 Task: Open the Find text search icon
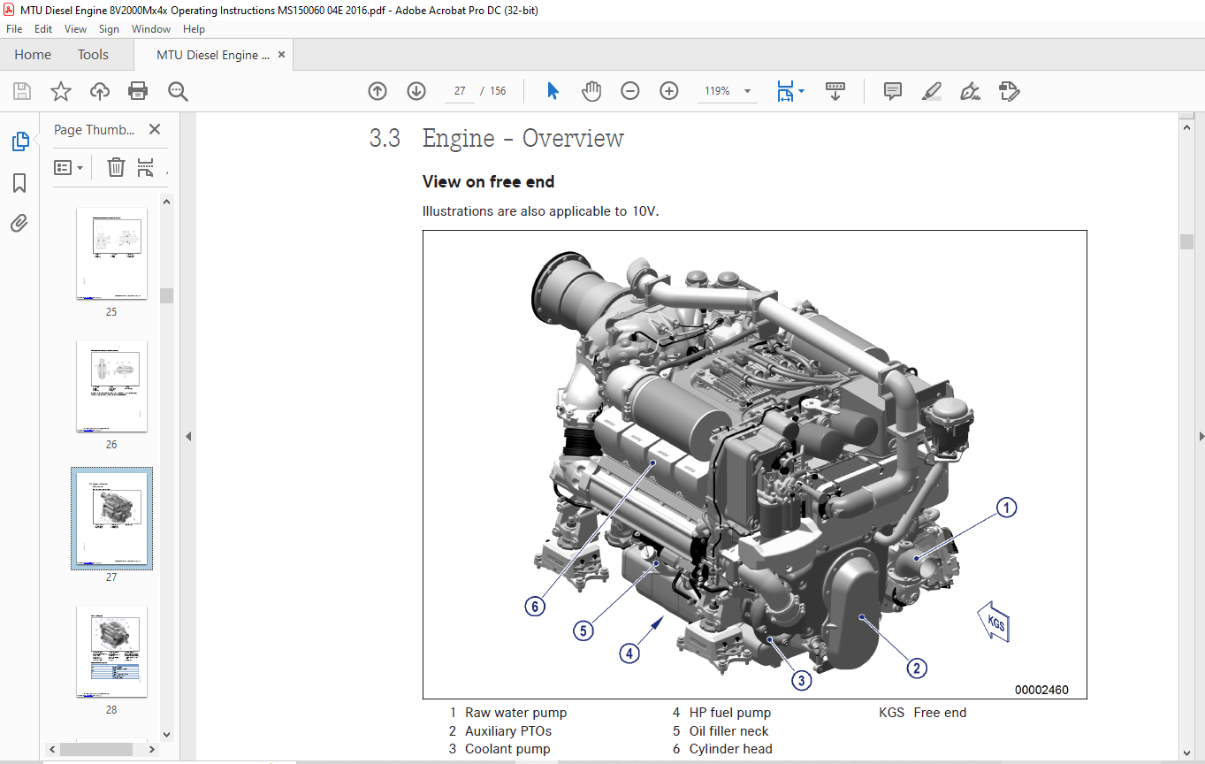[178, 91]
